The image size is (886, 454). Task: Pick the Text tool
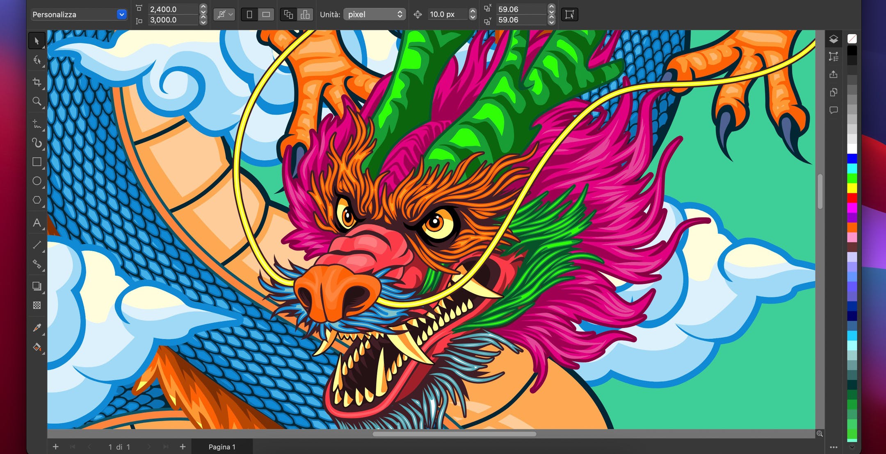37,223
